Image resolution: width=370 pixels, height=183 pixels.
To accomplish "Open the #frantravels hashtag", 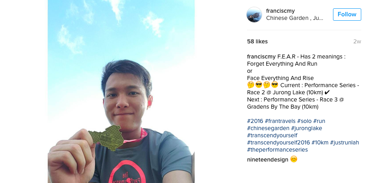I will (280, 121).
